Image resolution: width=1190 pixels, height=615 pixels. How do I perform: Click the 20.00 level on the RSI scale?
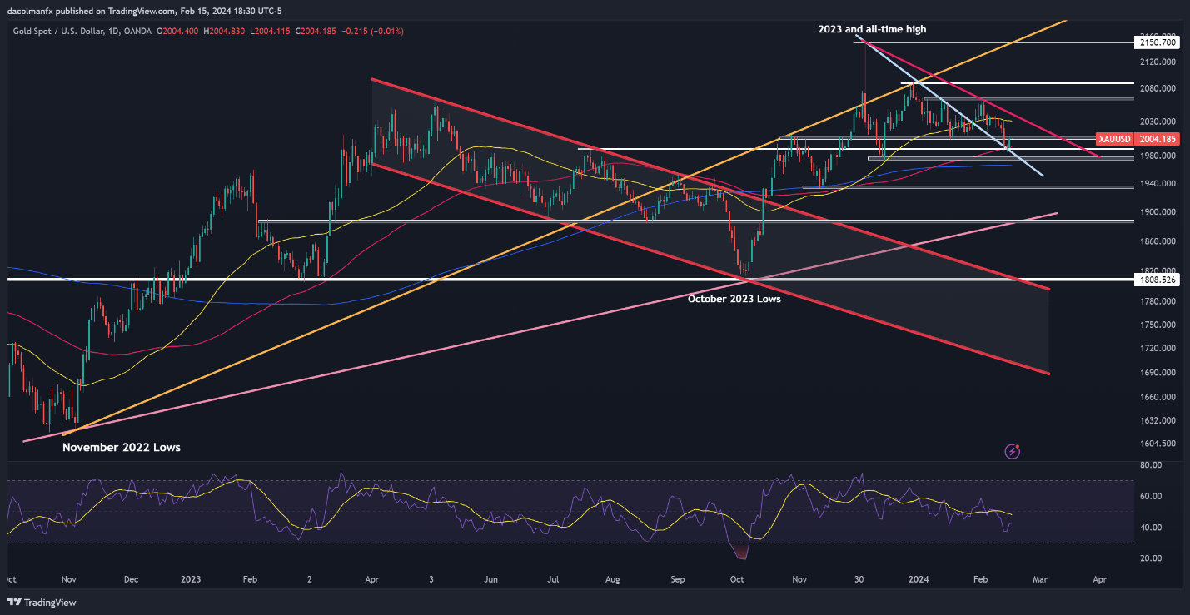coord(1150,558)
